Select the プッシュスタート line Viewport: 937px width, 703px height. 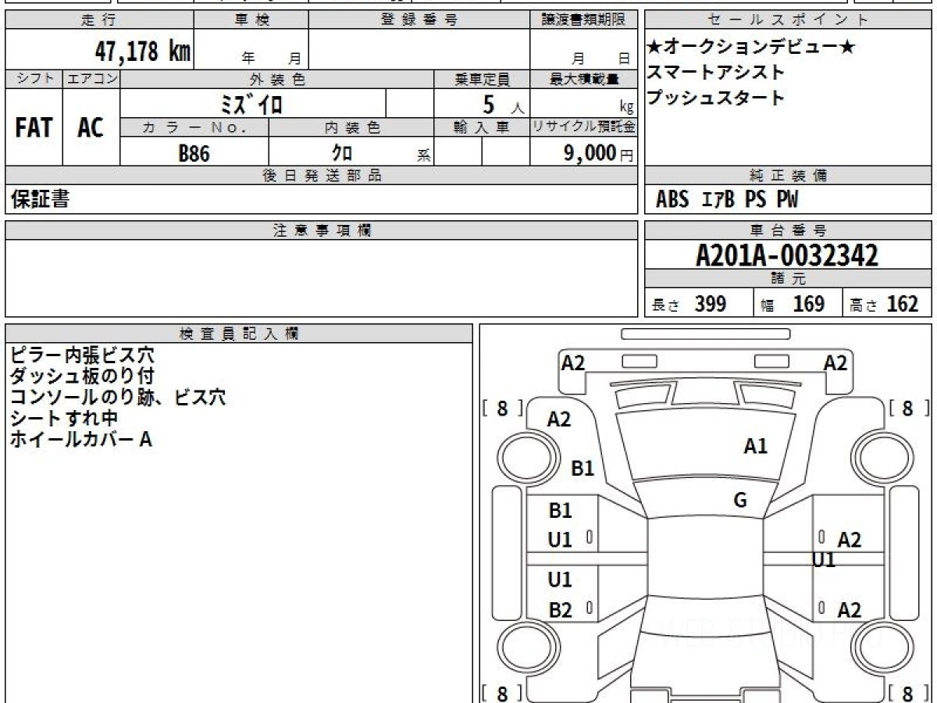click(x=716, y=98)
